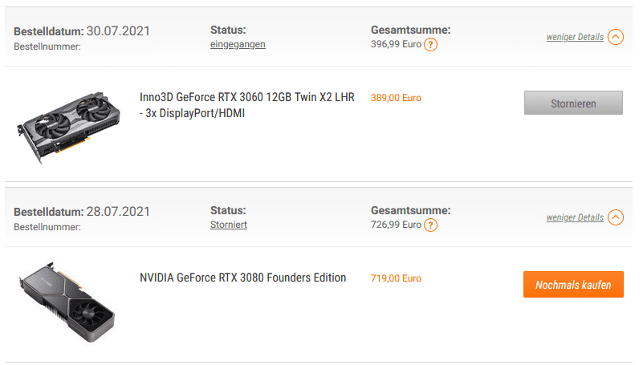Open the Inno3D RTX 3060 product image
This screenshot has width=643, height=365.
click(x=67, y=124)
